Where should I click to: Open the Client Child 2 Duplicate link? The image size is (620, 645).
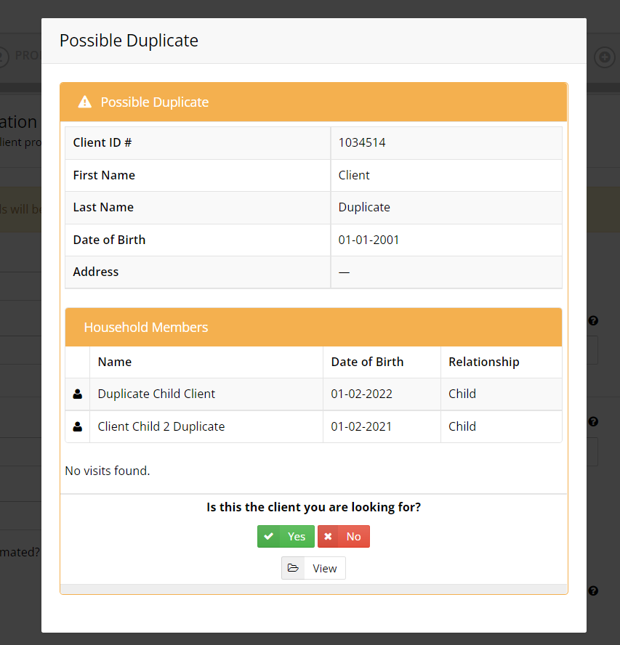161,426
